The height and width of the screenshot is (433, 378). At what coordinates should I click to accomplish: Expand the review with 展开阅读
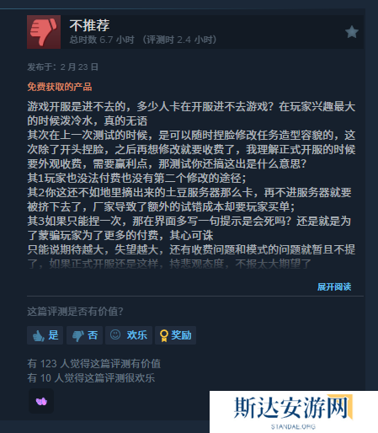334,286
